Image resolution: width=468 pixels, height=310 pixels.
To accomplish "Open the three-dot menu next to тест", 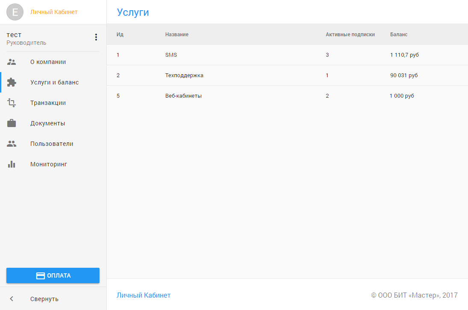I will click(96, 38).
